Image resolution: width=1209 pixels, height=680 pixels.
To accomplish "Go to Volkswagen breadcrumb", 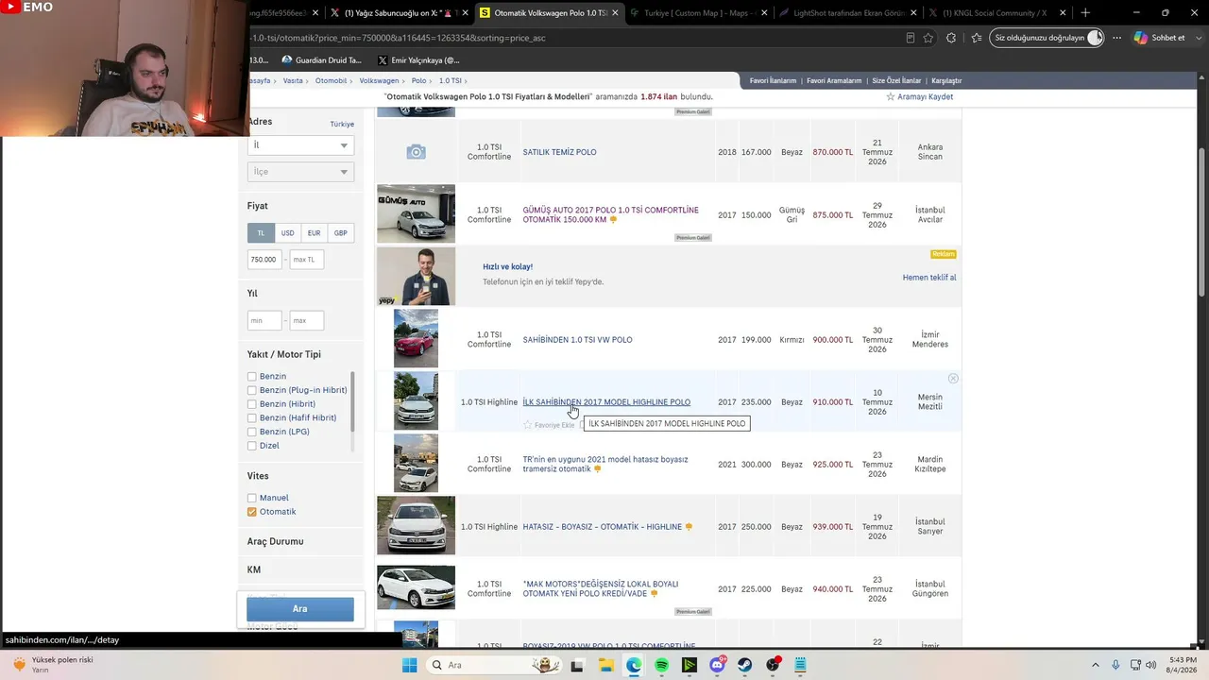I will [379, 81].
